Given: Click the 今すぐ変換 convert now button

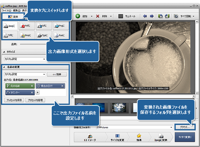Looking at the screenshot, I should [185, 137].
